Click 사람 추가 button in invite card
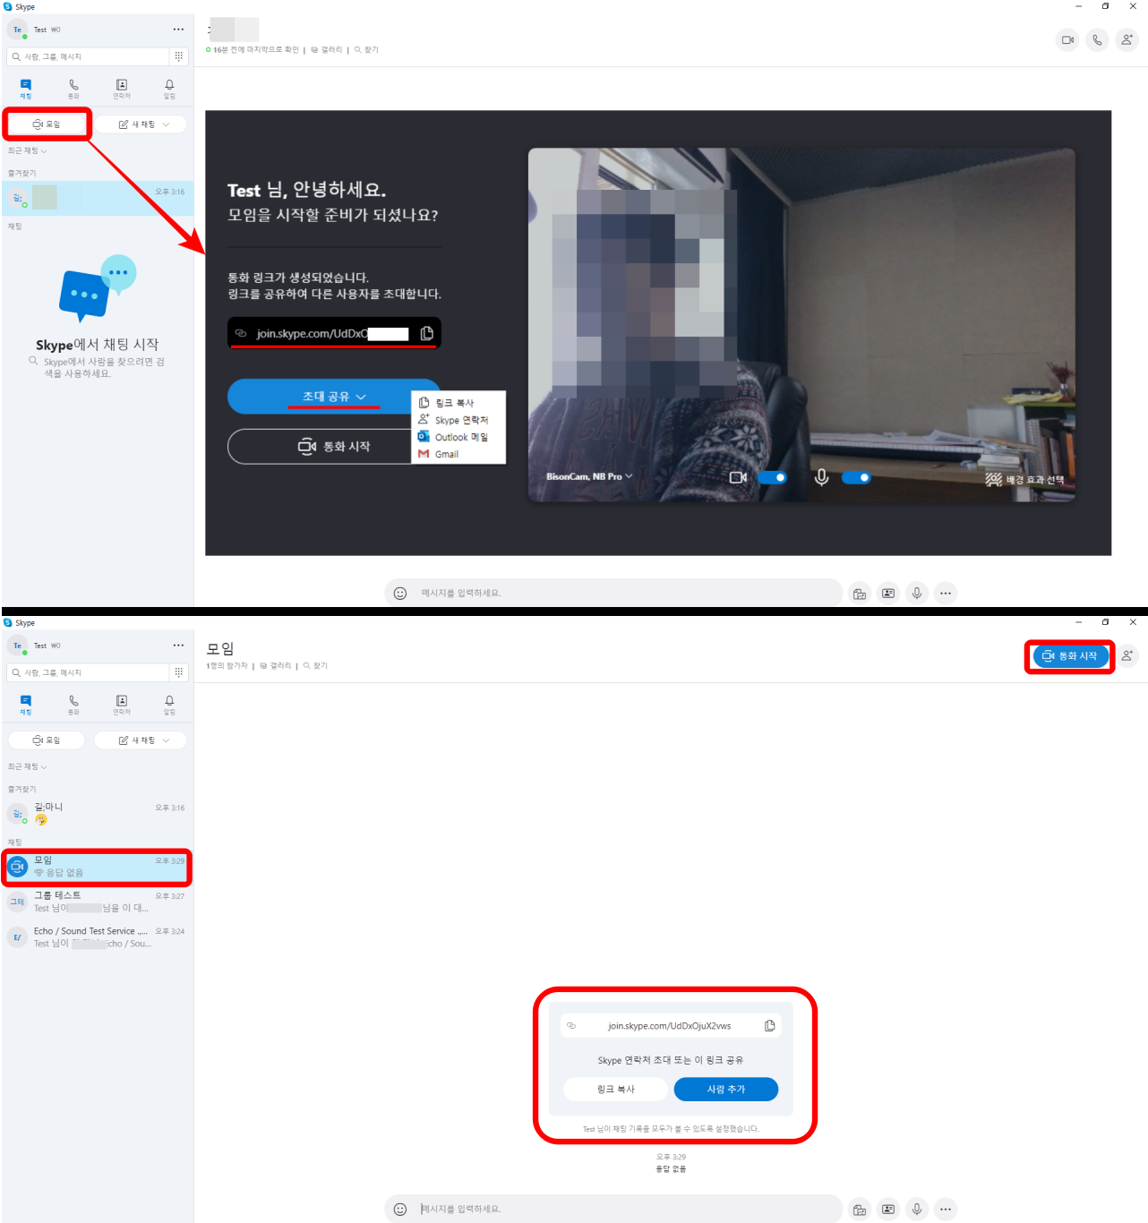The image size is (1148, 1223). coord(726,1090)
